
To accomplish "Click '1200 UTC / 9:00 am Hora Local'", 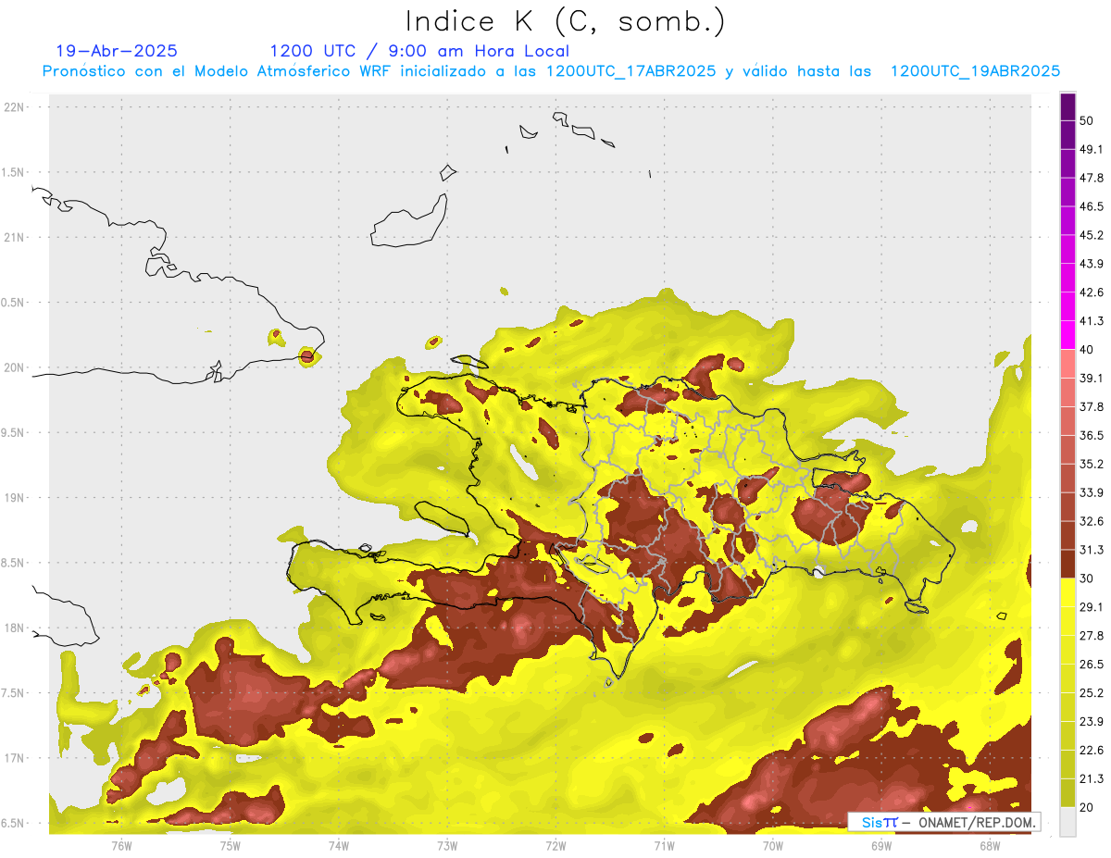I will 419,51.
